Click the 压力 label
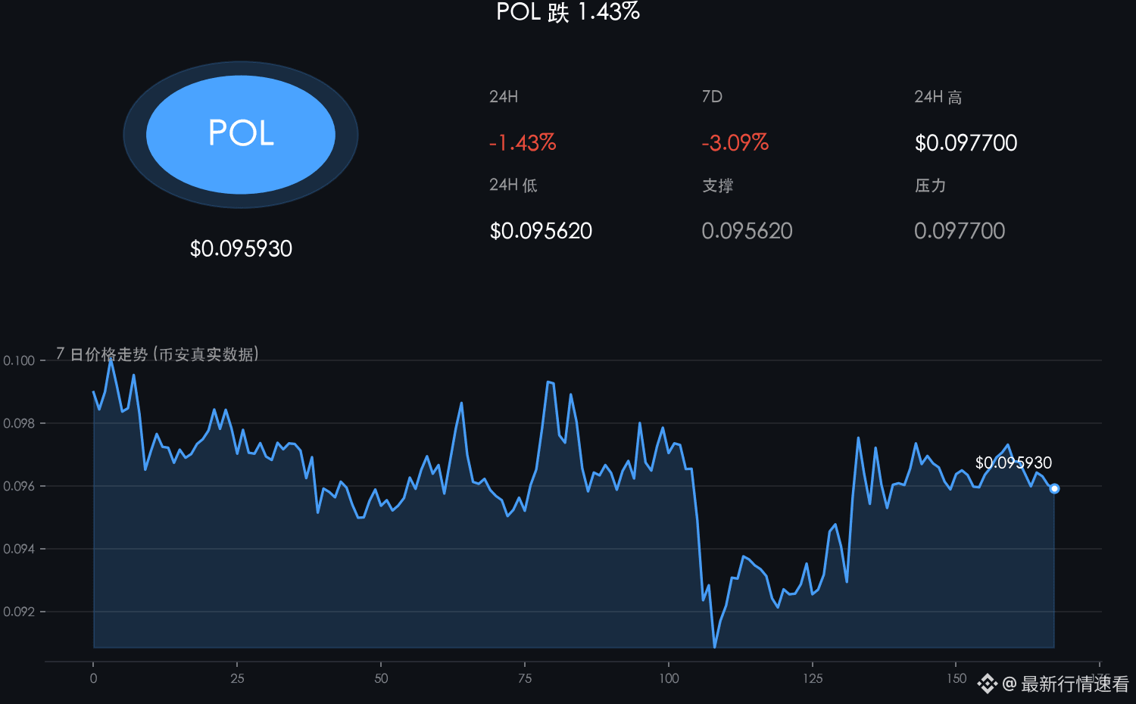Image resolution: width=1136 pixels, height=704 pixels. [x=930, y=185]
